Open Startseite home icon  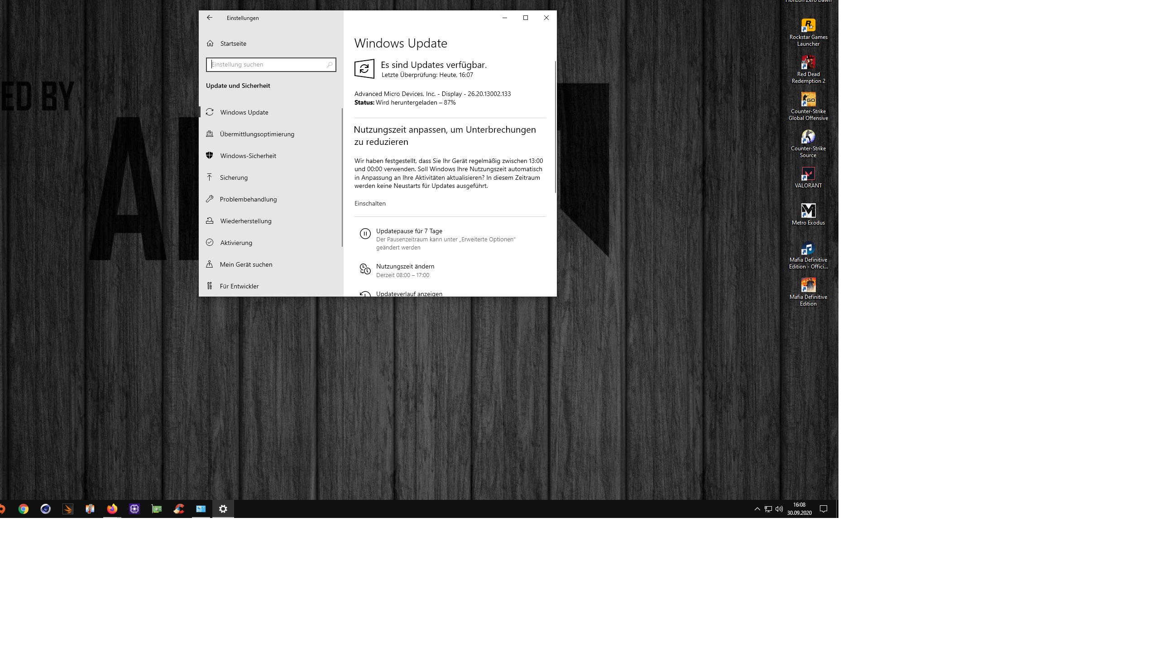[210, 43]
